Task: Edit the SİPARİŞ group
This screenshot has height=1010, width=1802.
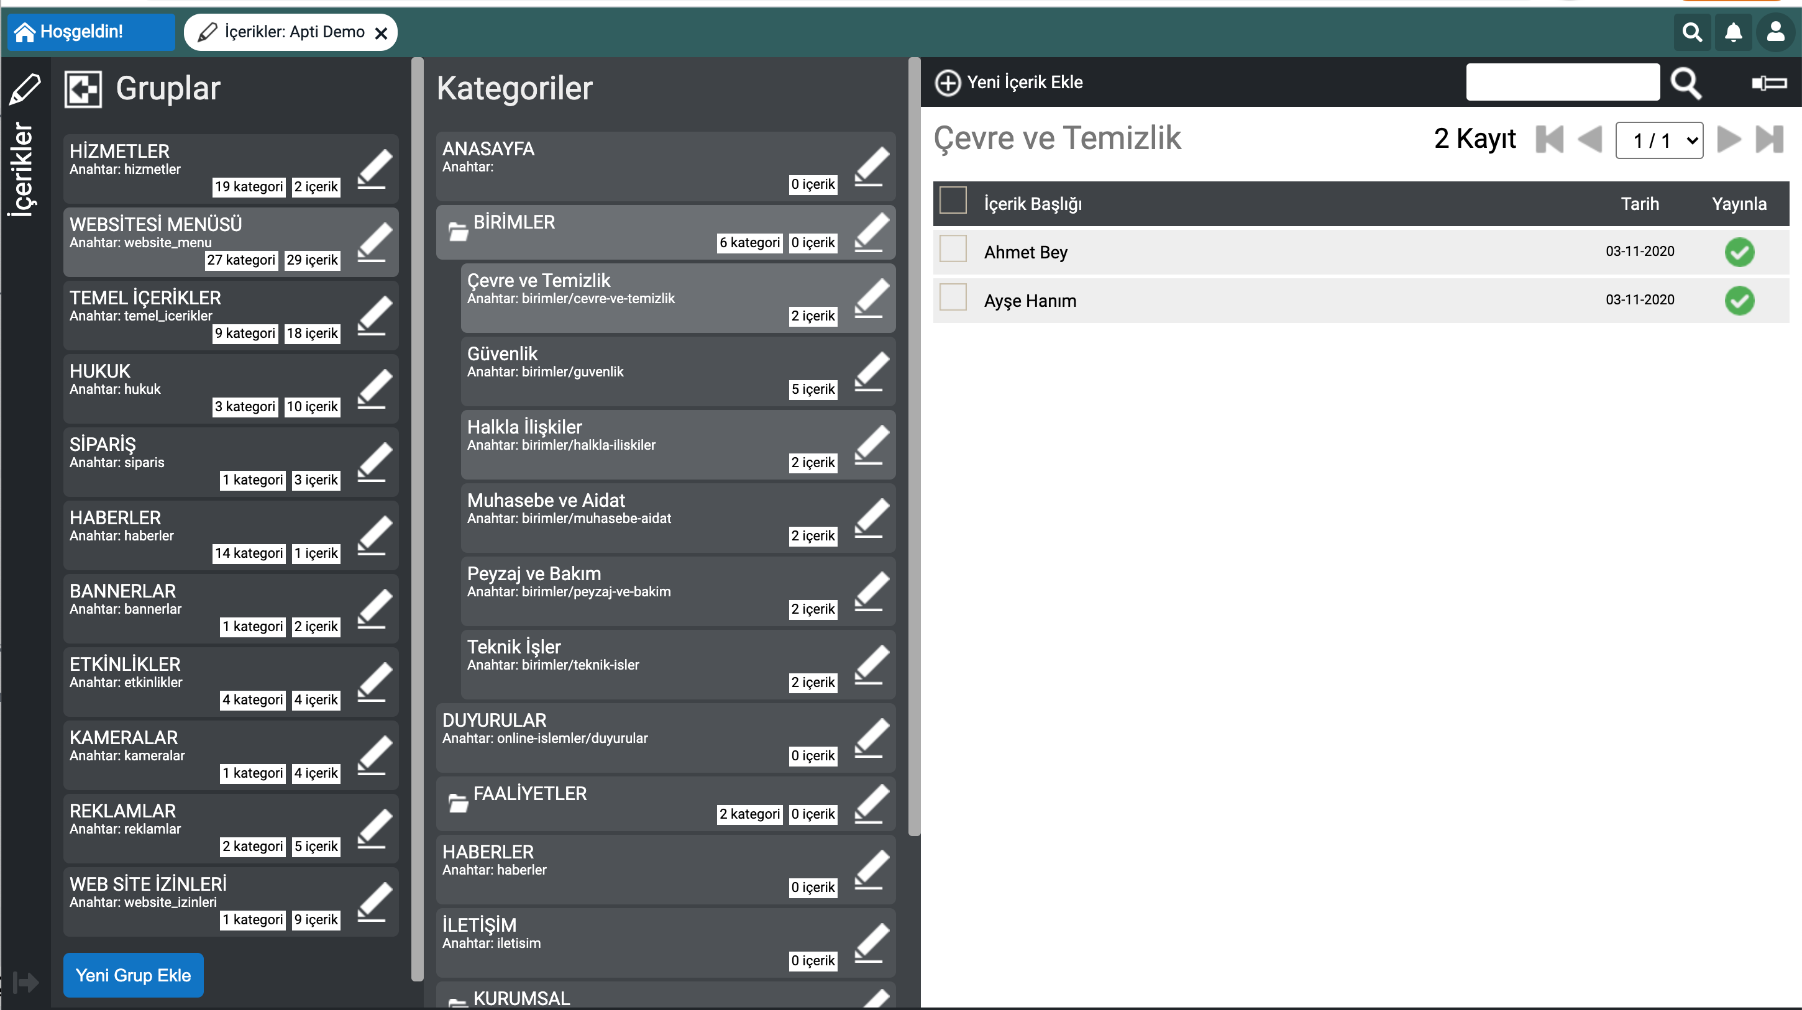Action: (375, 462)
